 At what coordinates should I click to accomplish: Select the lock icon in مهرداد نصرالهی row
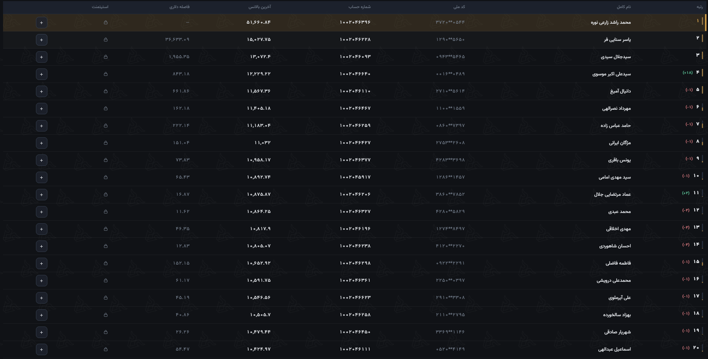click(106, 109)
